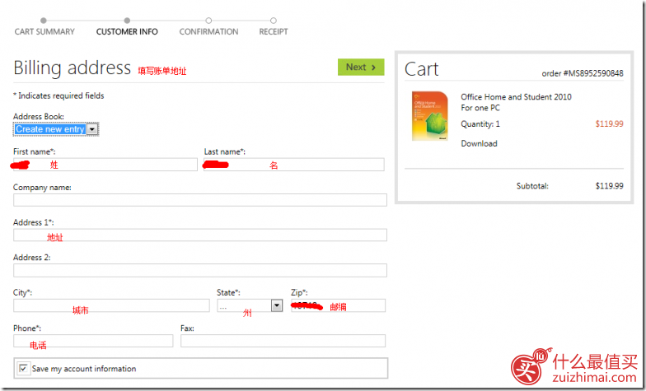Image resolution: width=646 pixels, height=391 pixels.
Task: Select the Fax number field
Action: pyautogui.click(x=283, y=341)
